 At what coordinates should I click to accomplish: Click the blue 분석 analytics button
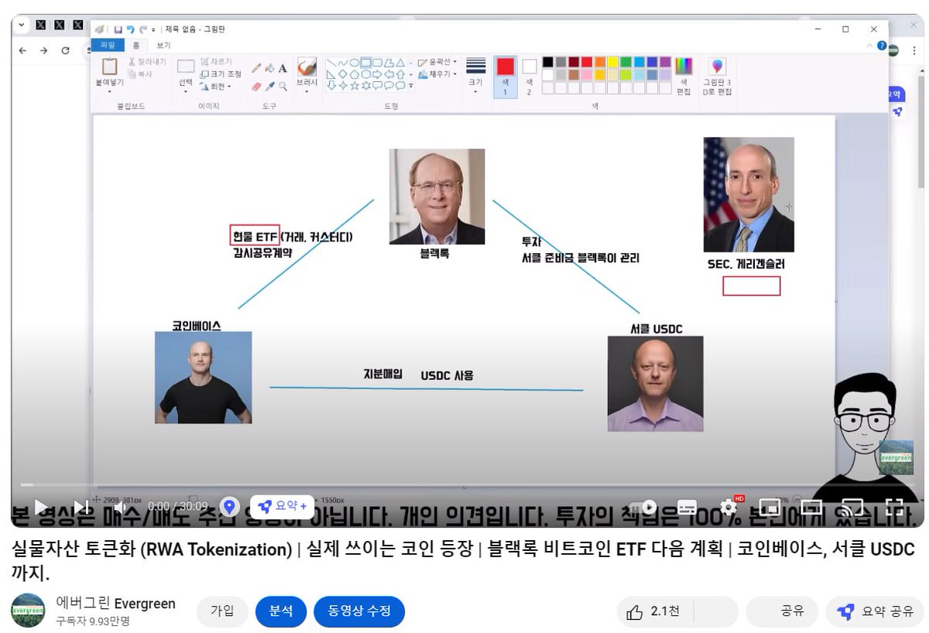(281, 611)
